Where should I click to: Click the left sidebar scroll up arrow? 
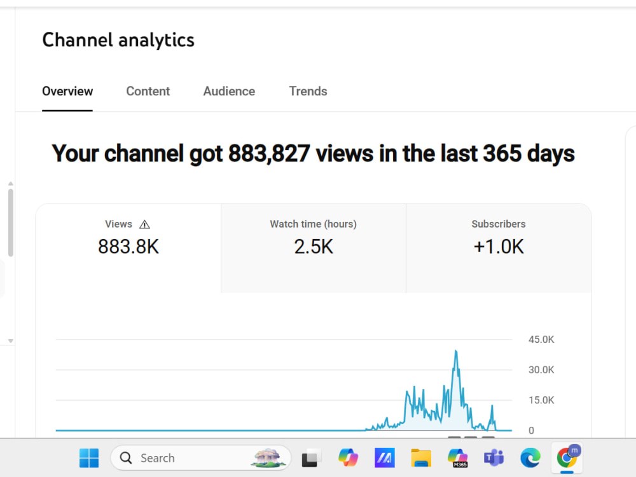(x=11, y=184)
